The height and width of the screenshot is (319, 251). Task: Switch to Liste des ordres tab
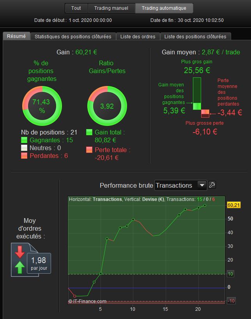[138, 37]
